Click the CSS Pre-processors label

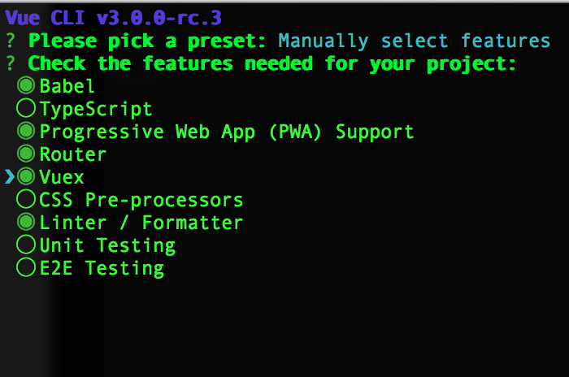click(141, 199)
